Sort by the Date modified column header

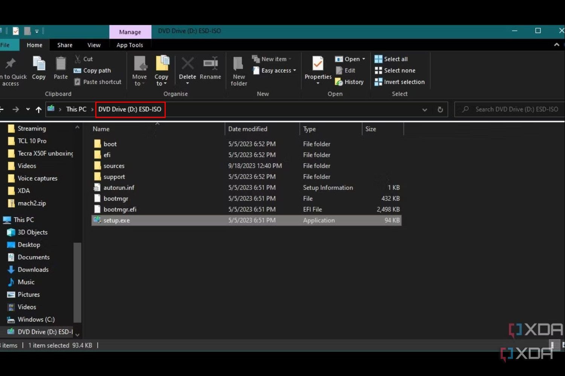coord(248,129)
